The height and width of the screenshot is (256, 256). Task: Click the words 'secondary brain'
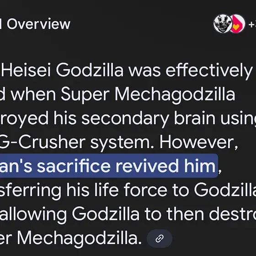(x=148, y=118)
